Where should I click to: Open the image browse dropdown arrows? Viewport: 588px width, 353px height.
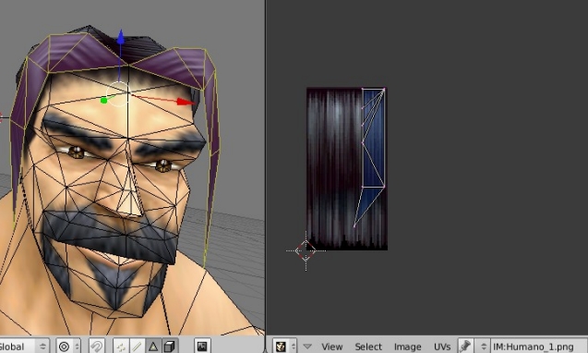484,346
